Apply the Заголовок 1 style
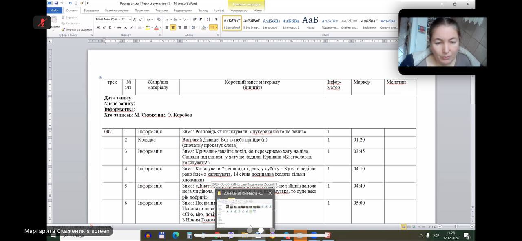522x241 pixels. pos(271,22)
